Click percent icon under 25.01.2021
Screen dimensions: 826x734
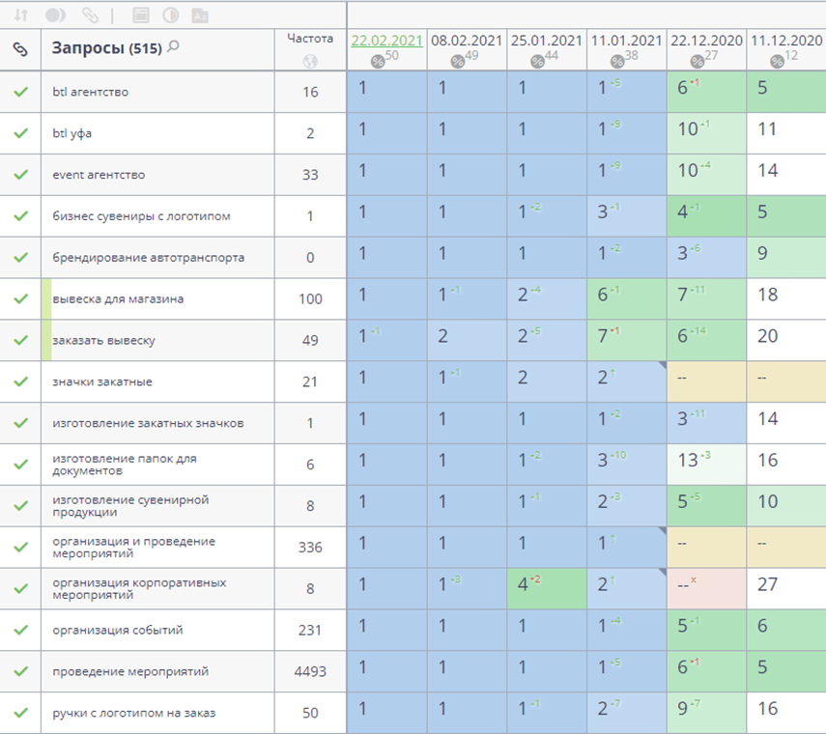[537, 62]
